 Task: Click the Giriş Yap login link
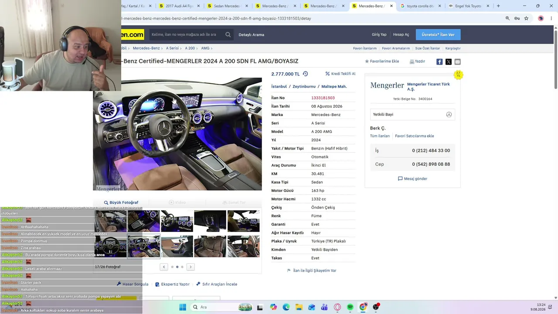(x=379, y=34)
